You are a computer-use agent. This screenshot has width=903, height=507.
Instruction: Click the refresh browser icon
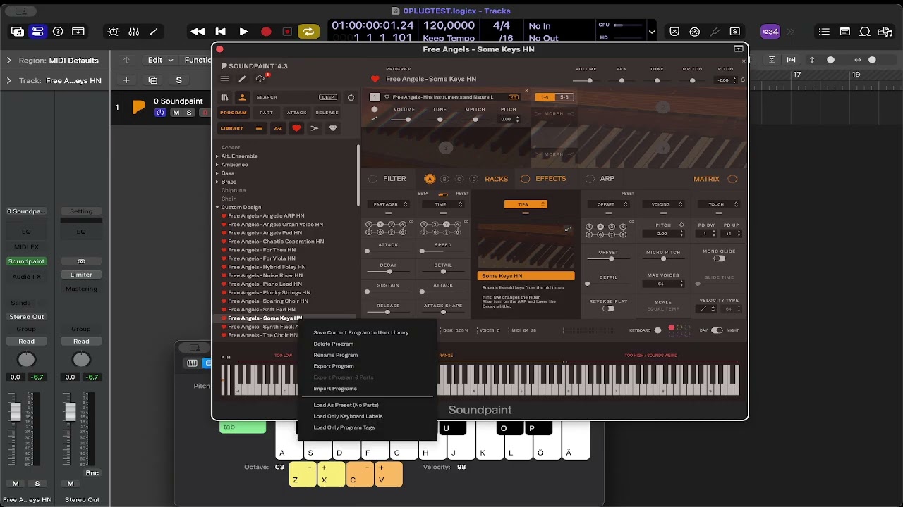[351, 97]
